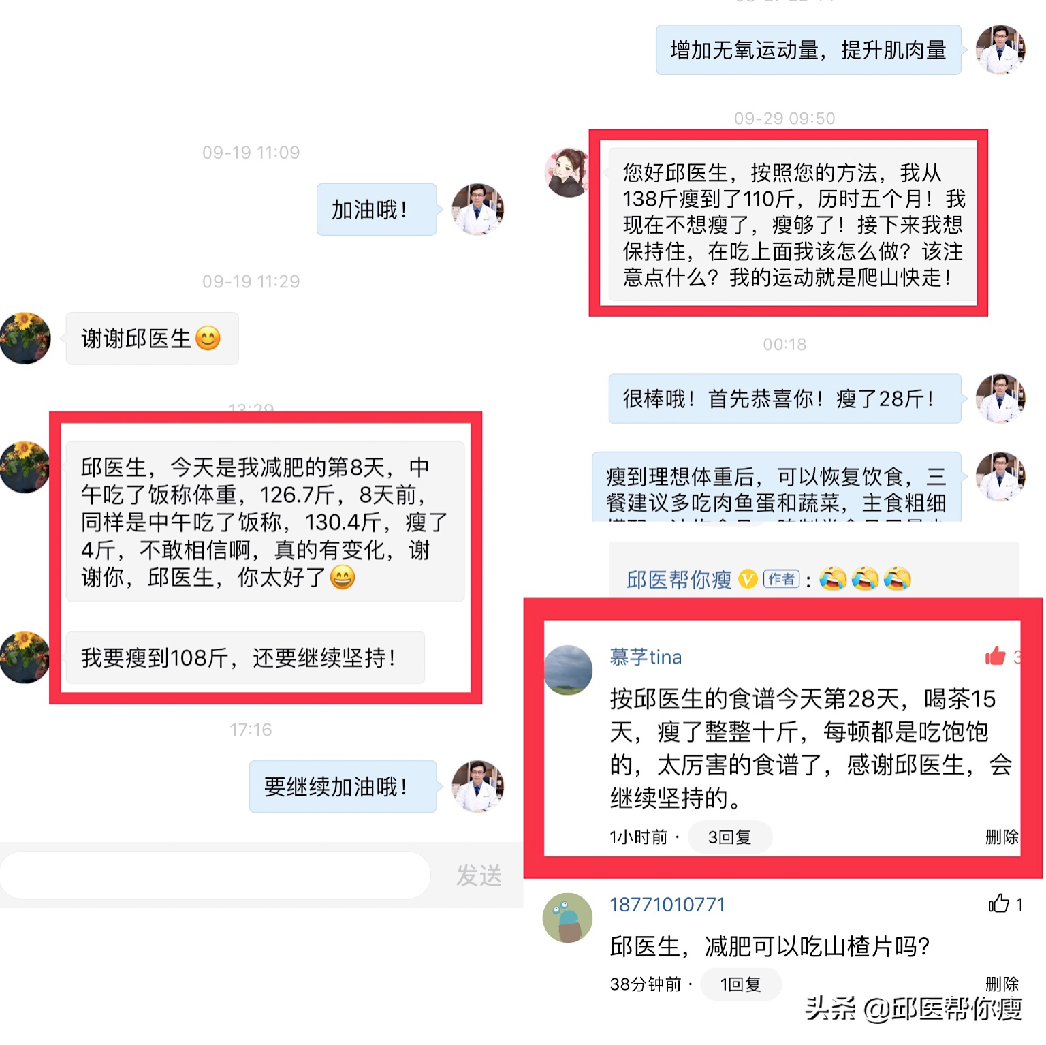This screenshot has width=1046, height=1045.
Task: Tap the red thumbs-up on 慕芋tina's comment
Action: point(995,655)
